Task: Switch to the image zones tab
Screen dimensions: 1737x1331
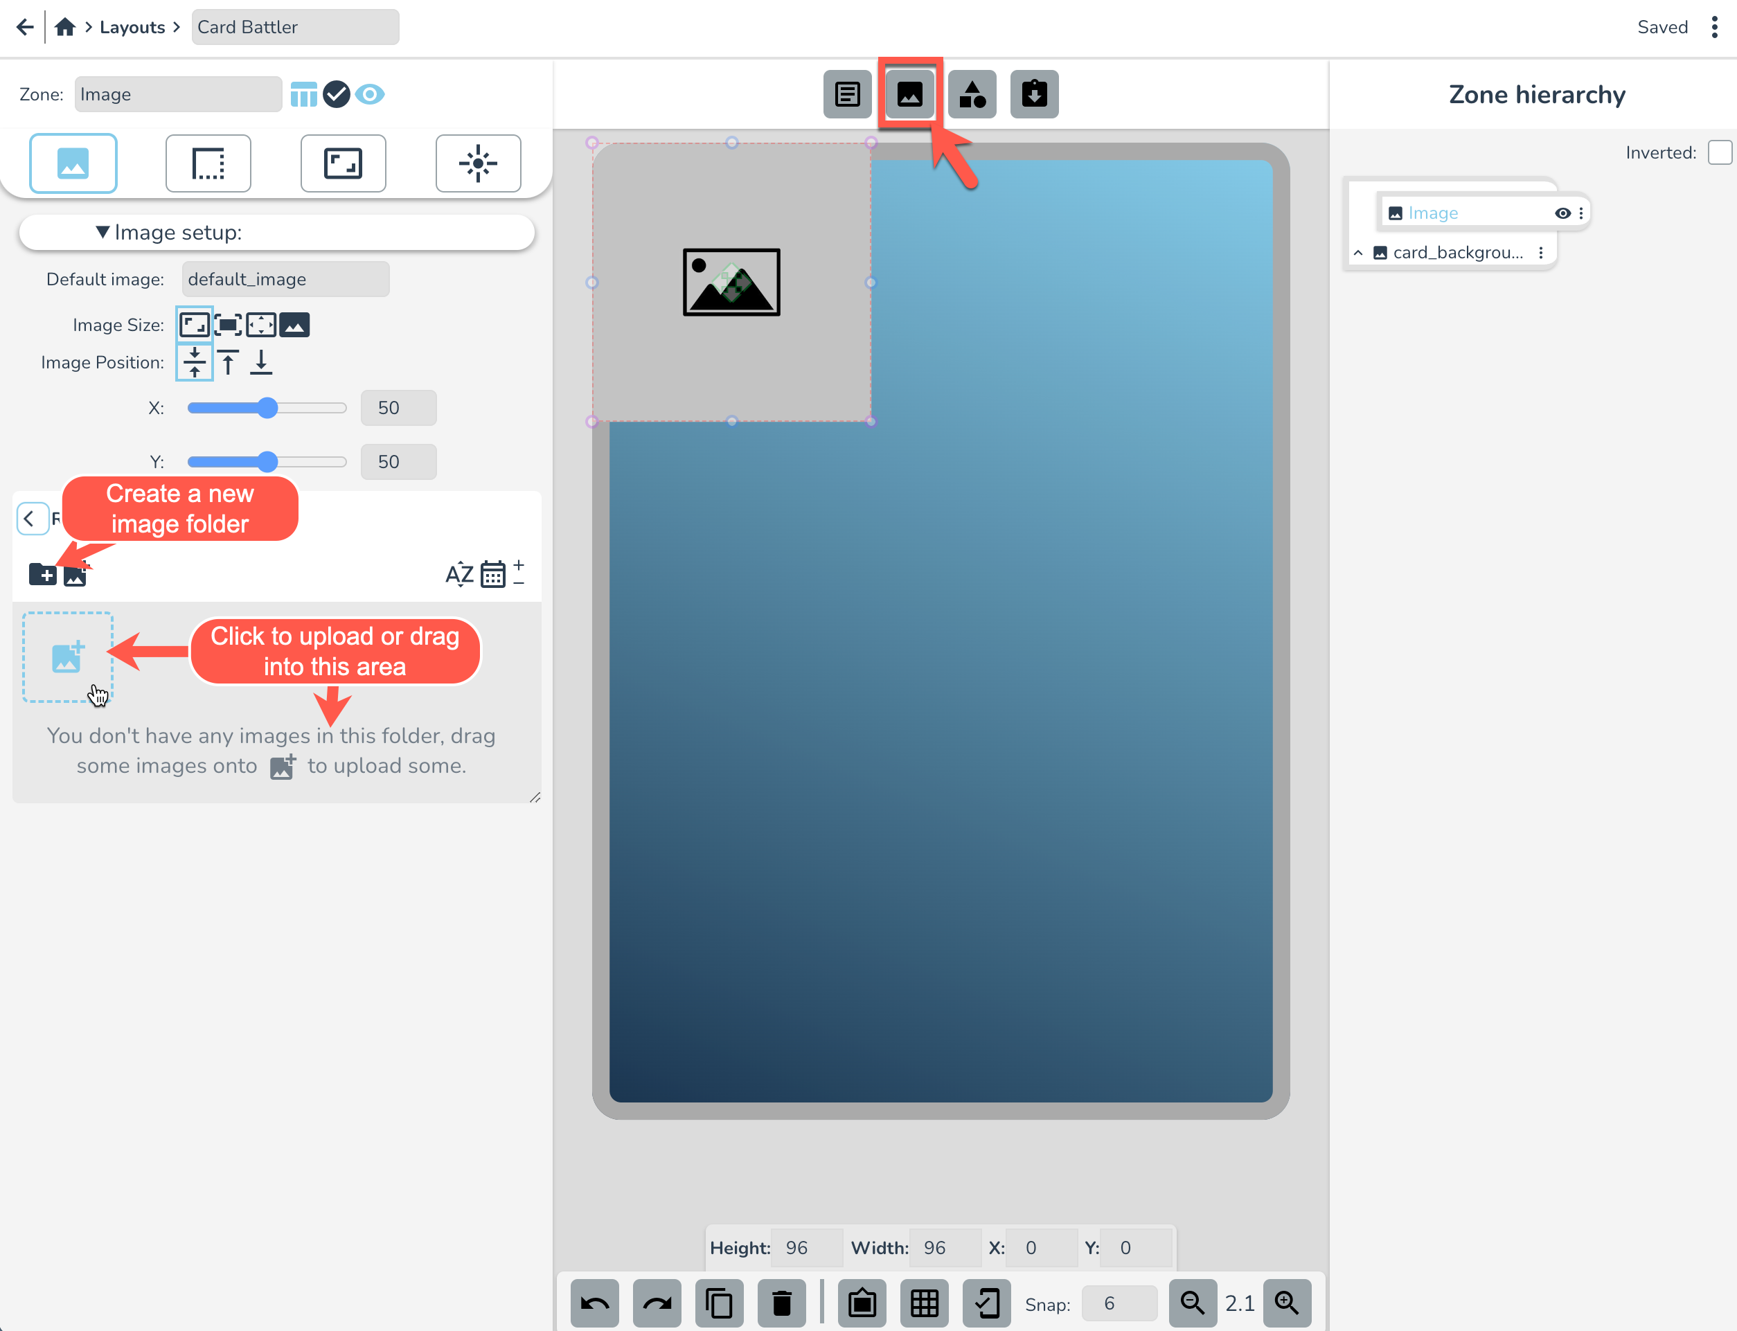Action: pos(909,93)
